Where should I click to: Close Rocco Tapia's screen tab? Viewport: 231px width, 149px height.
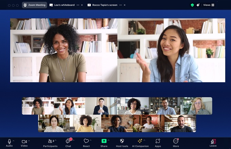[x=125, y=5]
